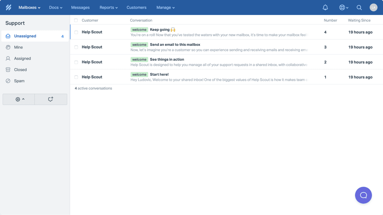The image size is (383, 215).
Task: Click the welcome tag on 'See things in action'
Action: (139, 59)
